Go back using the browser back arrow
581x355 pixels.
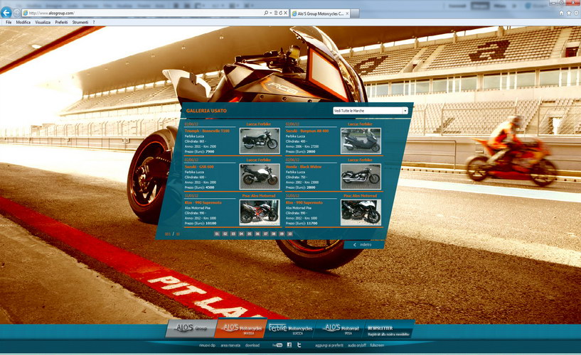[x=6, y=13]
